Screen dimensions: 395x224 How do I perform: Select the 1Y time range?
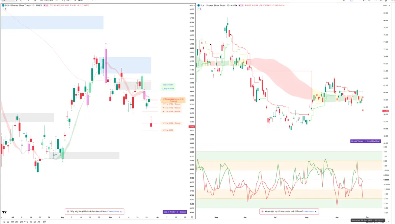pyautogui.click(x=31, y=222)
